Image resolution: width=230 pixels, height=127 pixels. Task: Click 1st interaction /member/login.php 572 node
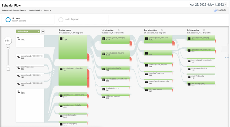[x=115, y=68]
